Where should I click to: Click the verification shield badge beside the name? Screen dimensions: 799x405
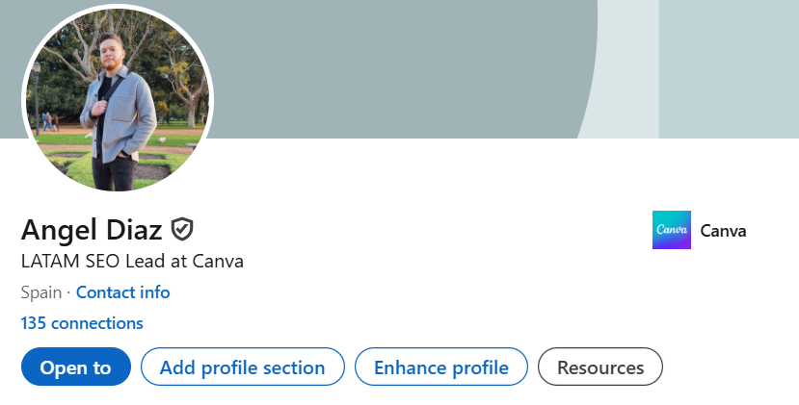[182, 229]
